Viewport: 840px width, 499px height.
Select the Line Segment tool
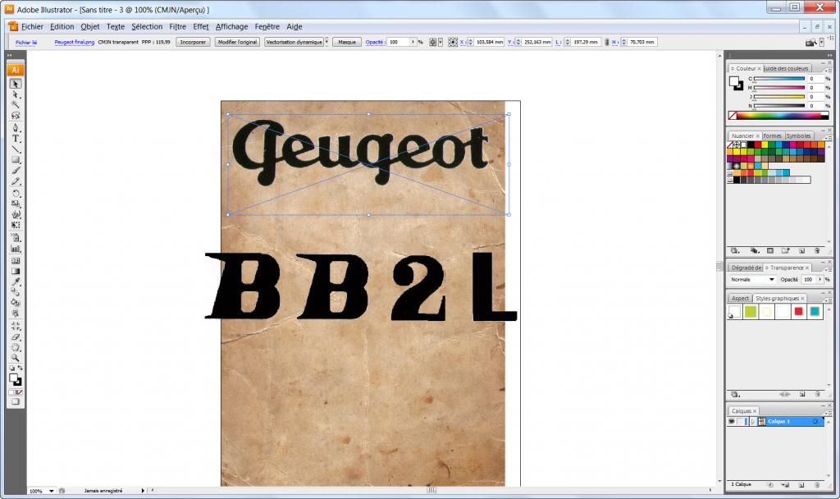click(16, 149)
